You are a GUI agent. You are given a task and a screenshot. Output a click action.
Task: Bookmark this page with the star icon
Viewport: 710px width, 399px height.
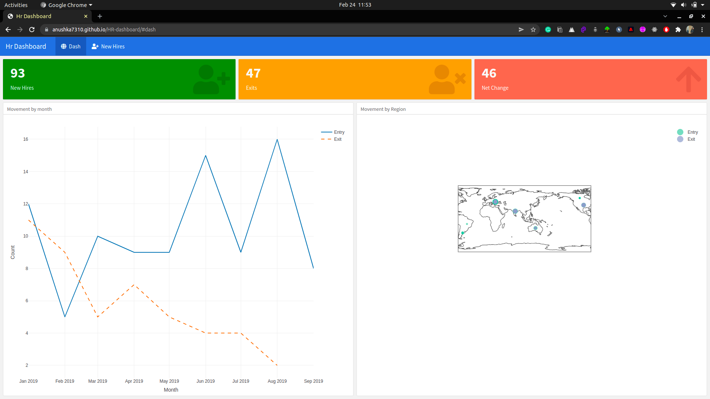coord(533,30)
